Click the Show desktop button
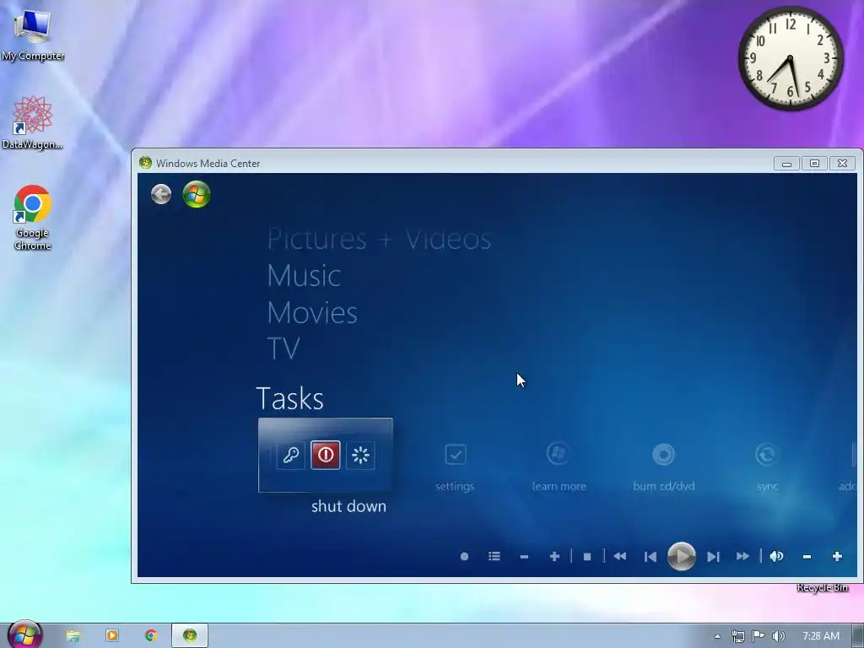This screenshot has width=864, height=648. pos(858,636)
